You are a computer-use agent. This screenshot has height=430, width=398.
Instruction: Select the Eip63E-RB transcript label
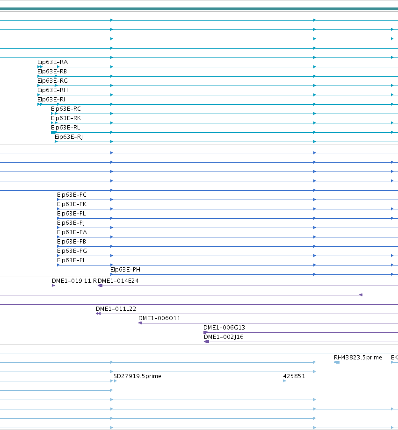click(52, 72)
